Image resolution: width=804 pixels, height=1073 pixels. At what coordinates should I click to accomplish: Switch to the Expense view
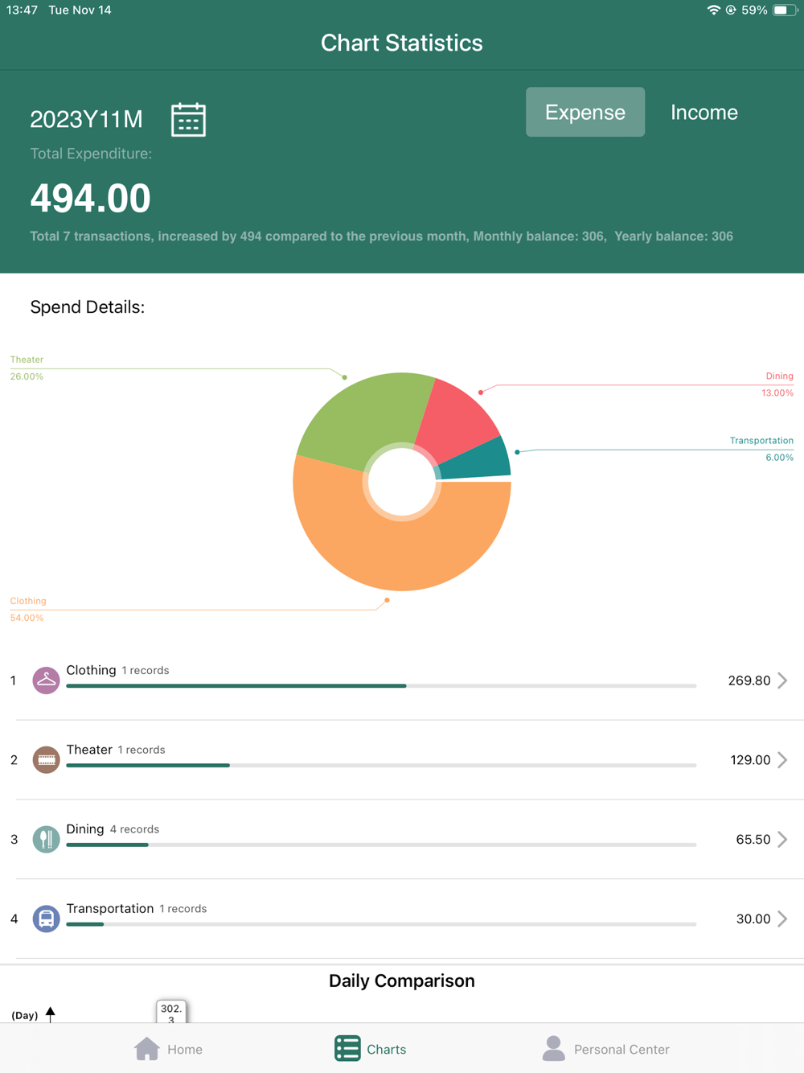(585, 112)
